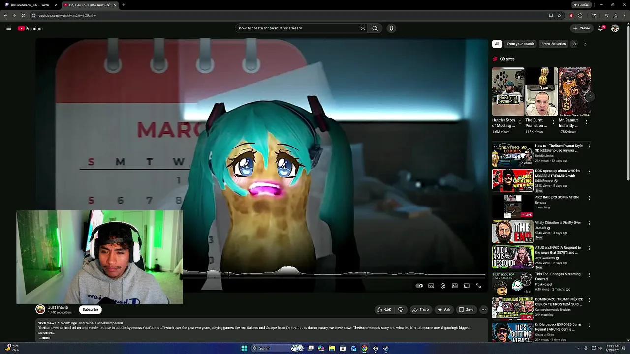Show hidden system tray icons

(578, 348)
